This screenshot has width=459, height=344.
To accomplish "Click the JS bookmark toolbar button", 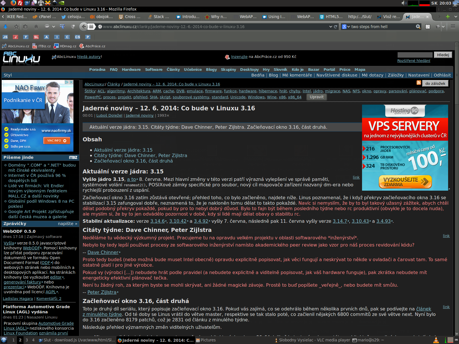I will coord(5,37).
